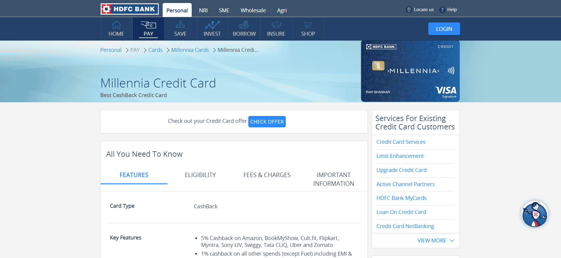Open INVEST via the growth chart icon
The image size is (561, 258).
[x=212, y=25]
